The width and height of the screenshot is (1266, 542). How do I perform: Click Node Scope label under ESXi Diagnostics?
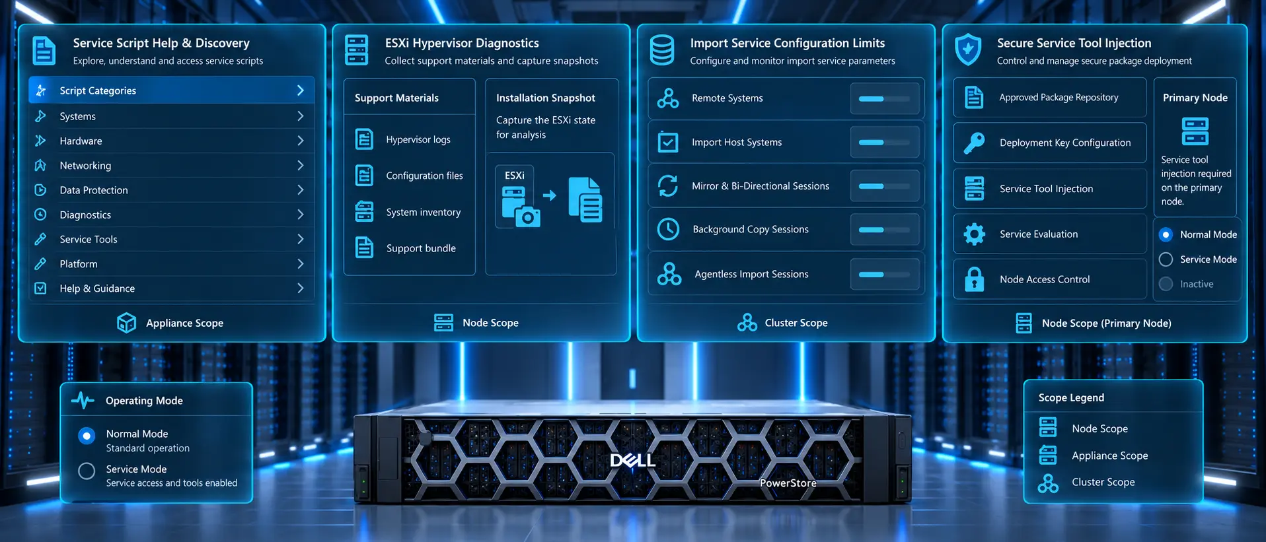click(x=490, y=323)
